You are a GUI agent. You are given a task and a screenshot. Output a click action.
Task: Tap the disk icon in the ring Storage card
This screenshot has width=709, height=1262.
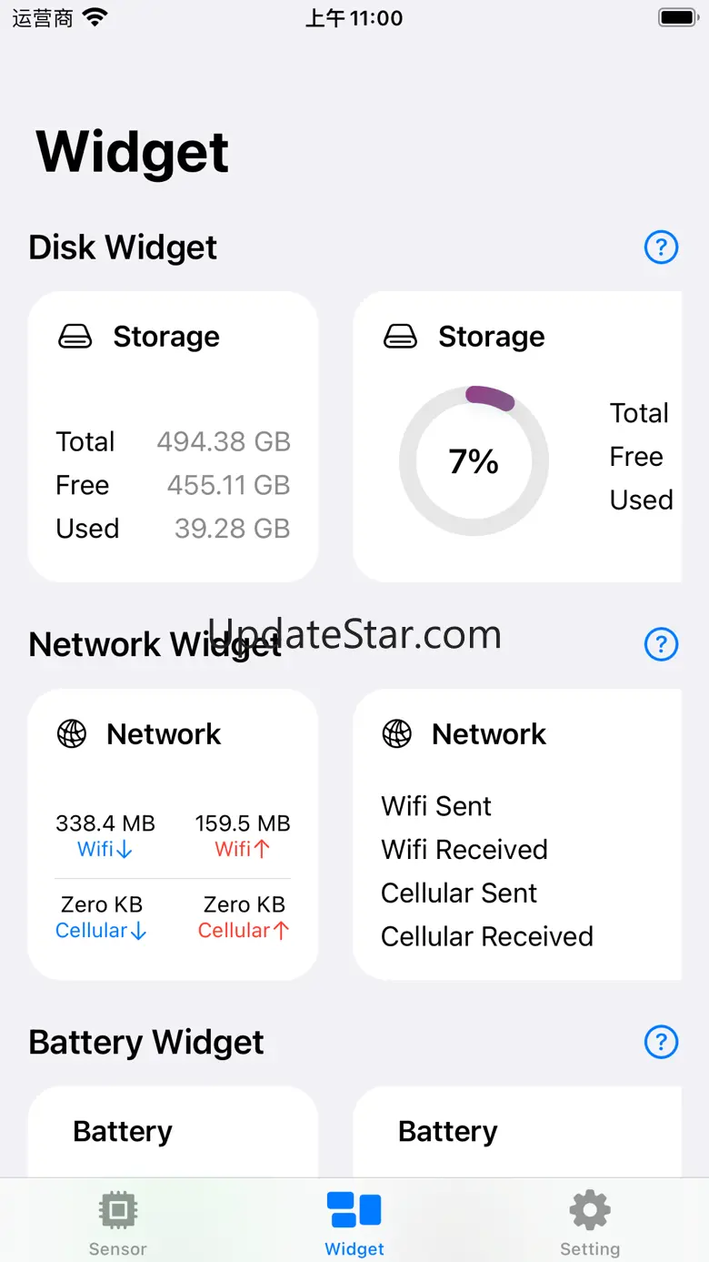(x=401, y=338)
